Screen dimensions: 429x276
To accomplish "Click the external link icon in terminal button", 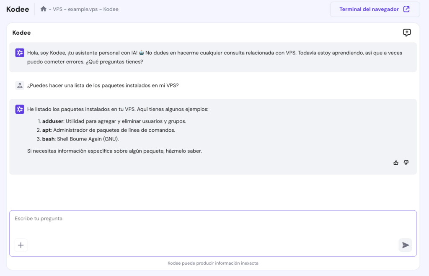I will pyautogui.click(x=406, y=9).
